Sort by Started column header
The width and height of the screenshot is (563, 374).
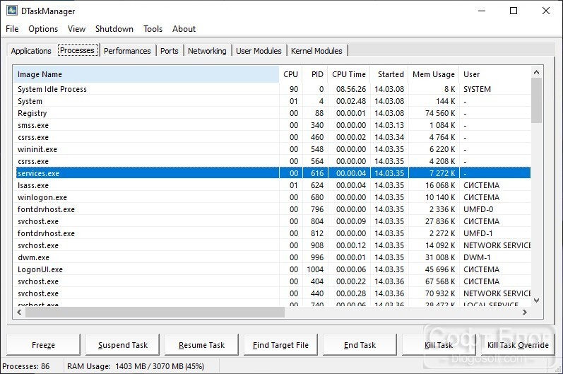(389, 74)
